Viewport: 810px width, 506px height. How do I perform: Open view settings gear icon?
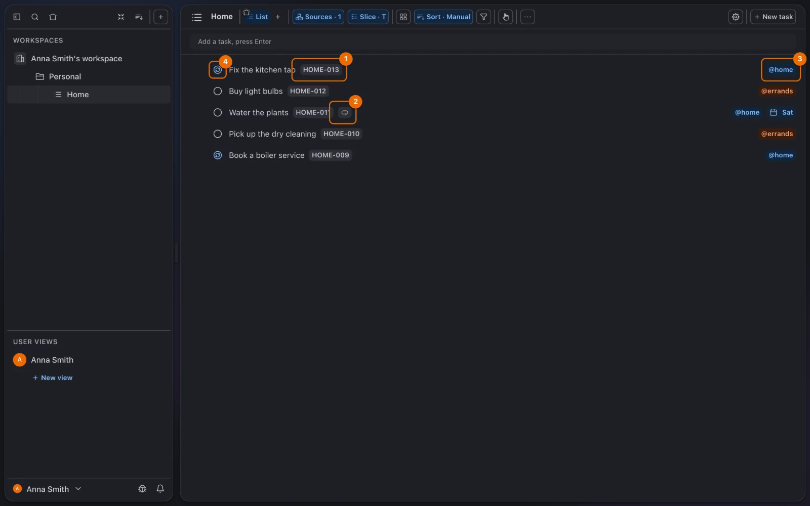pos(736,17)
